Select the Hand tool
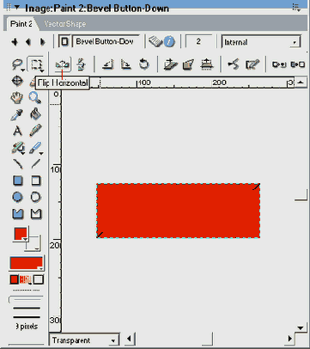The height and width of the screenshot is (349, 310). 17,98
